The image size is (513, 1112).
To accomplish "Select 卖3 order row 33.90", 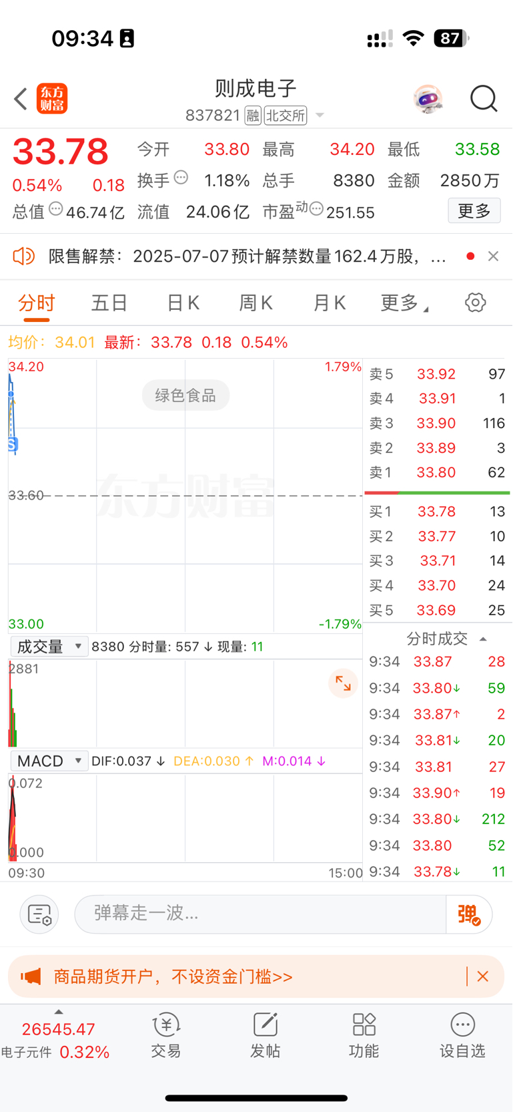I will [438, 423].
